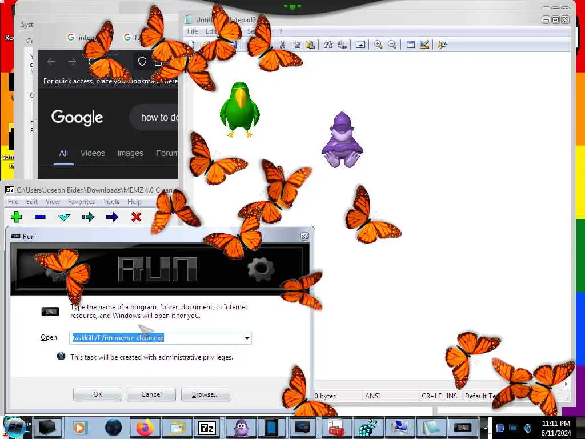Viewport: 585px width, 439px height.
Task: Click the Zoom In magnifier in Notepad2
Action: (378, 45)
